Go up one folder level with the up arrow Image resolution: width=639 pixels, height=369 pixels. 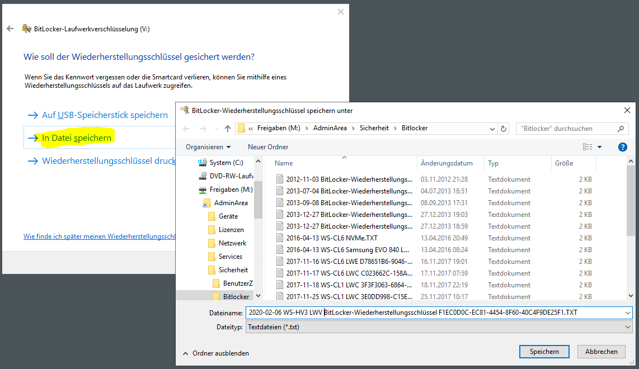point(227,128)
